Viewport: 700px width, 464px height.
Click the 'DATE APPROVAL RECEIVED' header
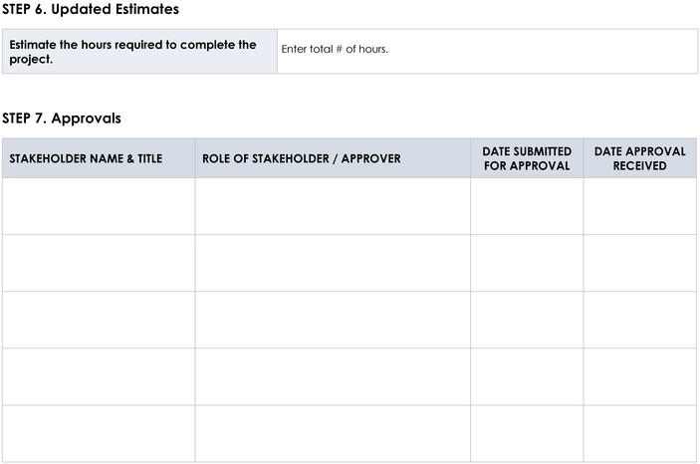(639, 158)
